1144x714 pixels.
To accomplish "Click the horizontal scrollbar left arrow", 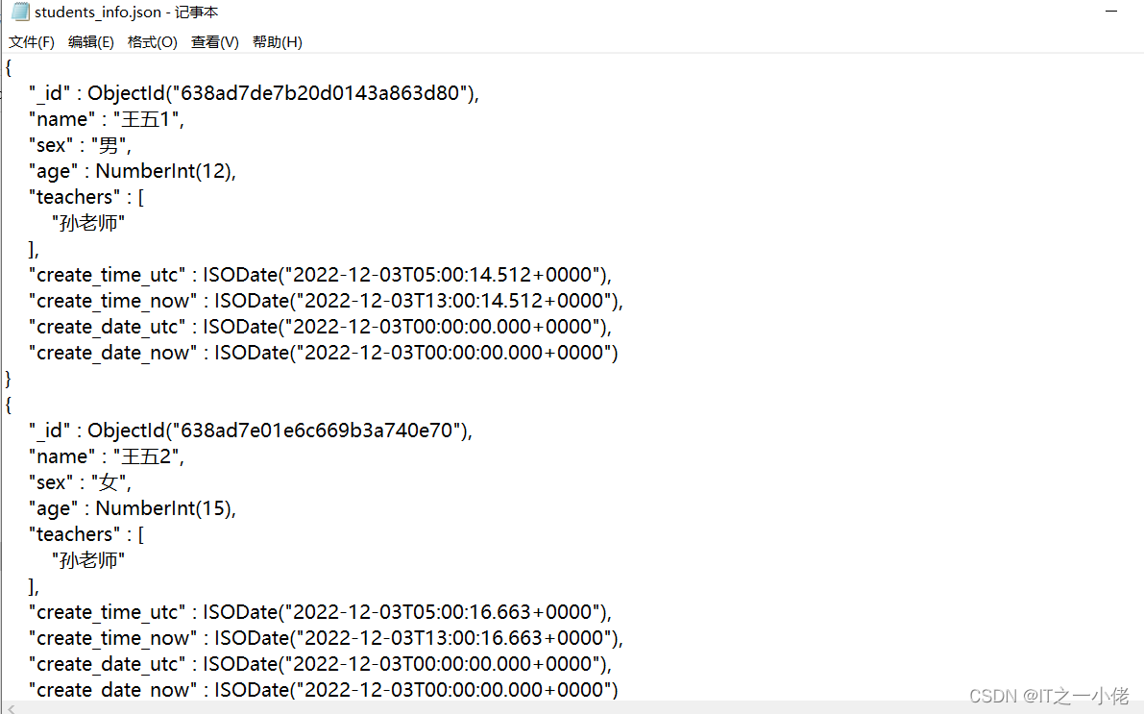I will [x=11, y=708].
